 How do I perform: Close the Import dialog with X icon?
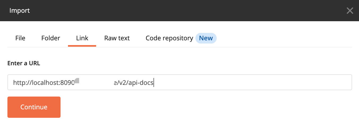pyautogui.click(x=350, y=11)
